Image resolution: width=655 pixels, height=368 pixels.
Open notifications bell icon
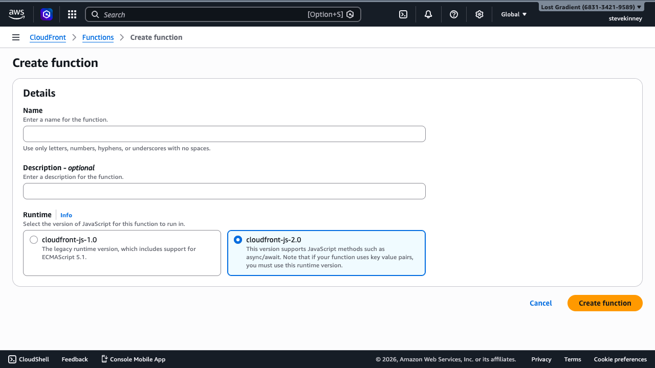pos(428,14)
